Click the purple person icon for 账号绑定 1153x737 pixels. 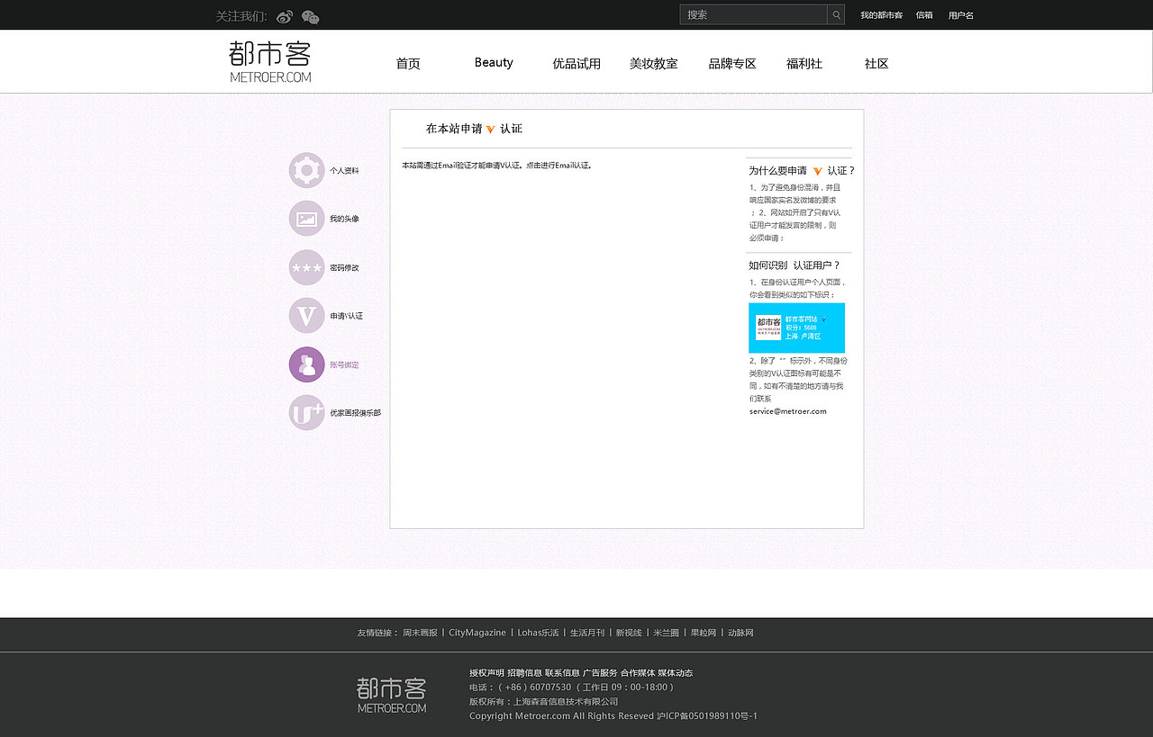click(307, 364)
